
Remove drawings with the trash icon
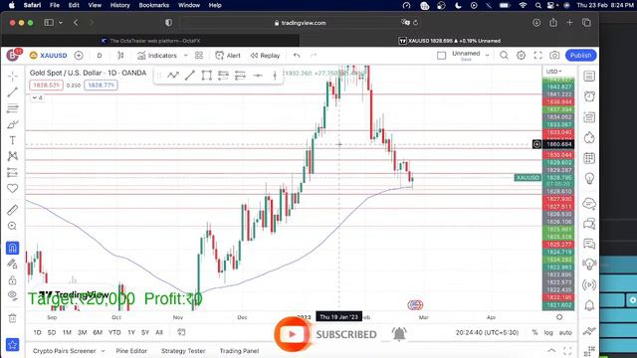click(x=13, y=318)
